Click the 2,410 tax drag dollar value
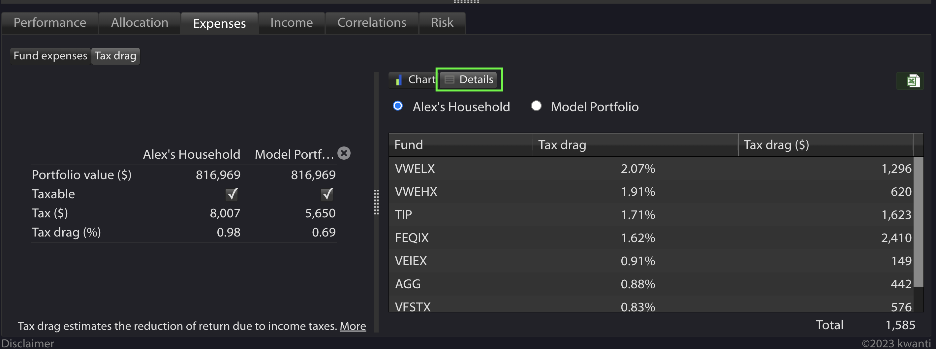Screen dimensions: 936x349 [896, 238]
